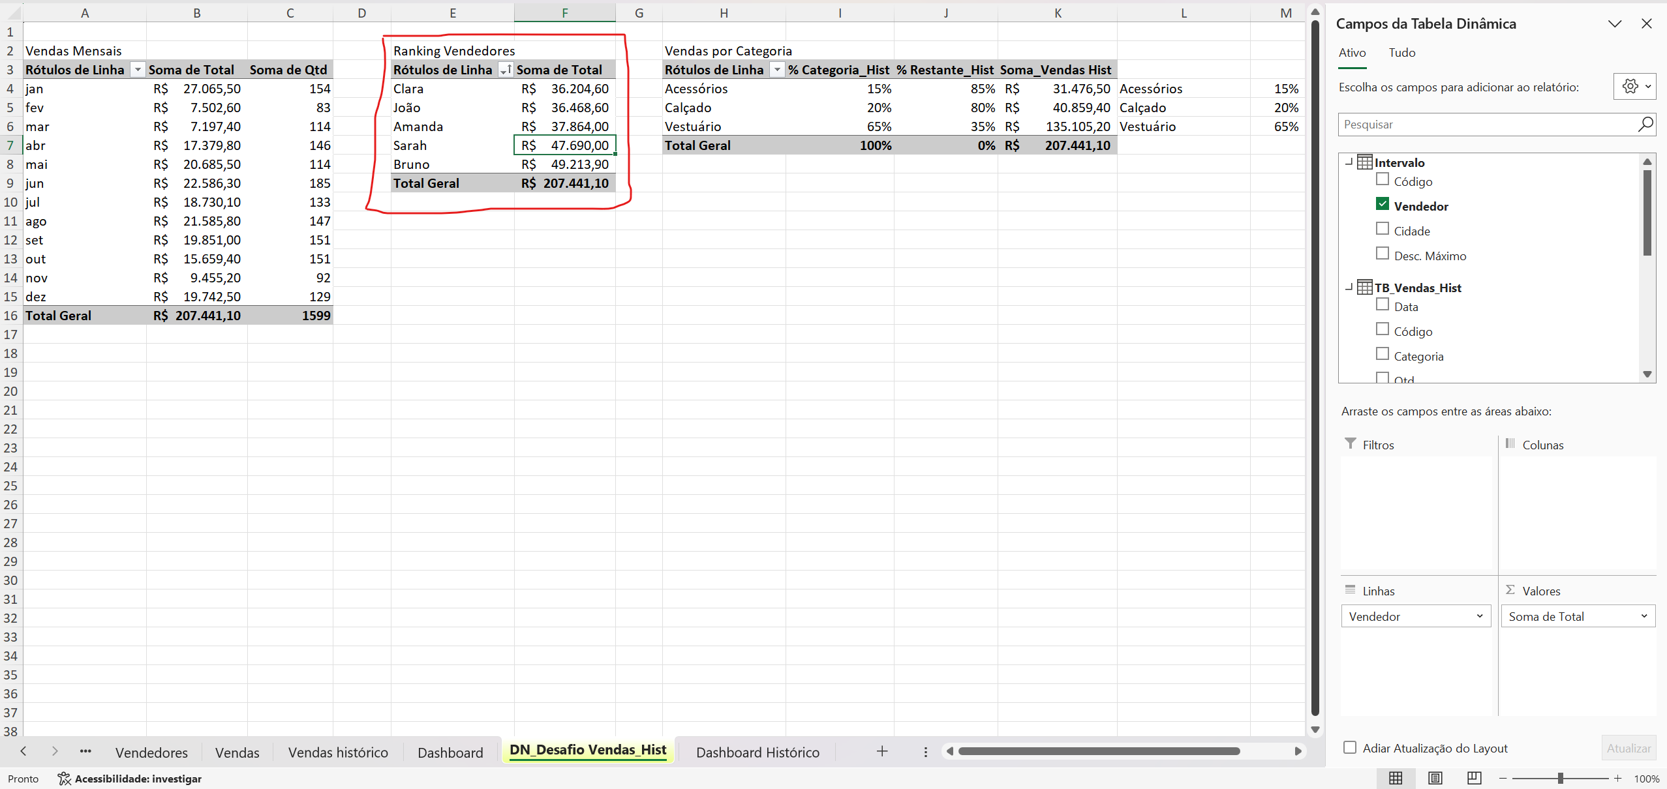Click the search magnifier icon in Pesquisar box
The image size is (1667, 789).
pyautogui.click(x=1645, y=124)
